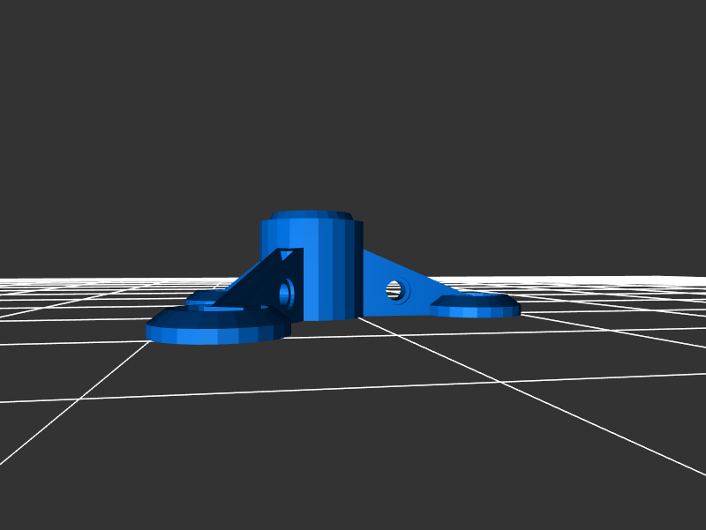Select the top surface of right foot pad
Screen dimensions: 706x530
tap(475, 301)
